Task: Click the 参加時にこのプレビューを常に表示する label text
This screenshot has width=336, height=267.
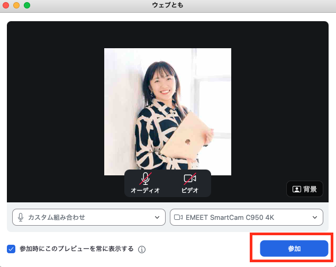Action: pos(77,249)
